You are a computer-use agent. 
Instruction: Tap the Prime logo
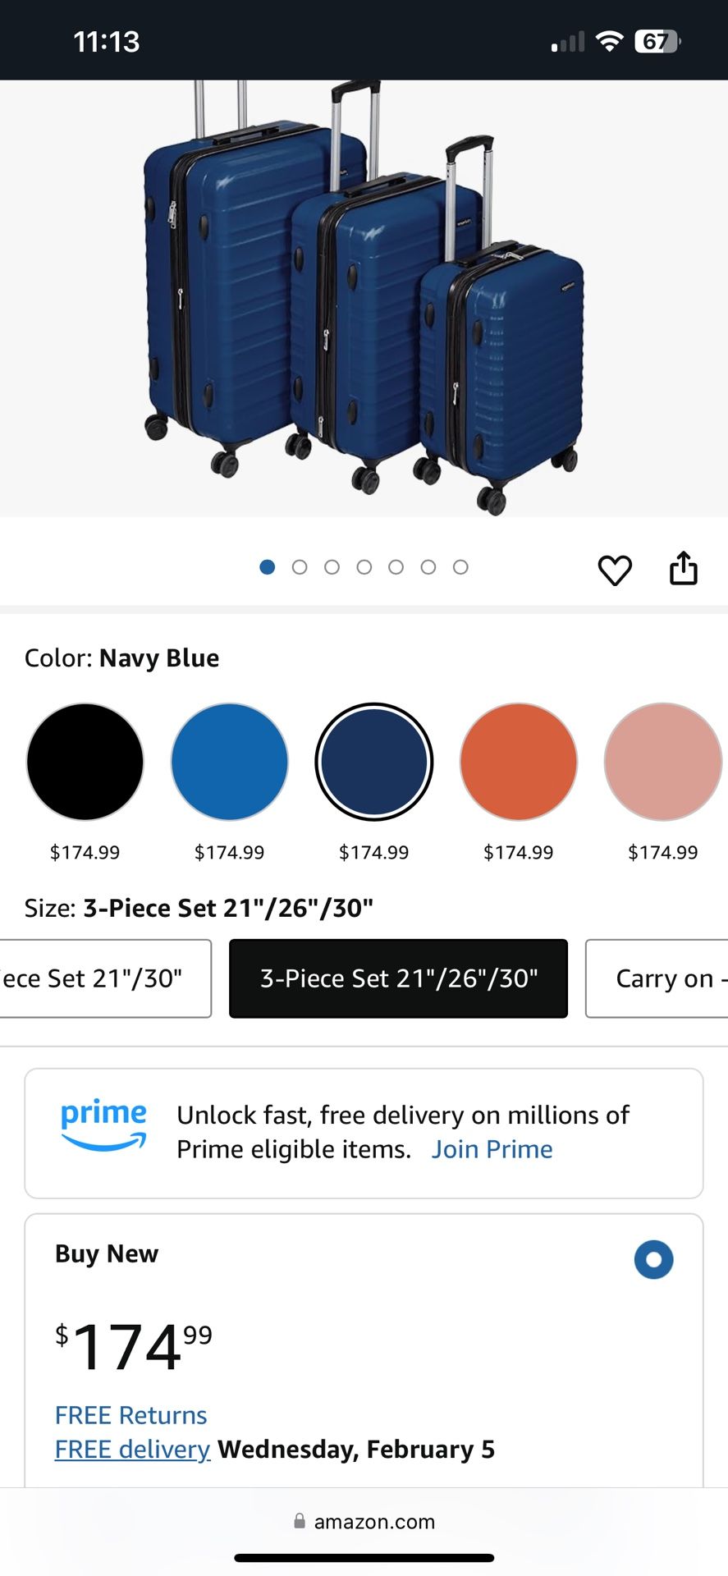click(x=103, y=1124)
